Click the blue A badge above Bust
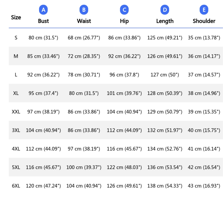The image size is (223, 200). pyautogui.click(x=43, y=10)
